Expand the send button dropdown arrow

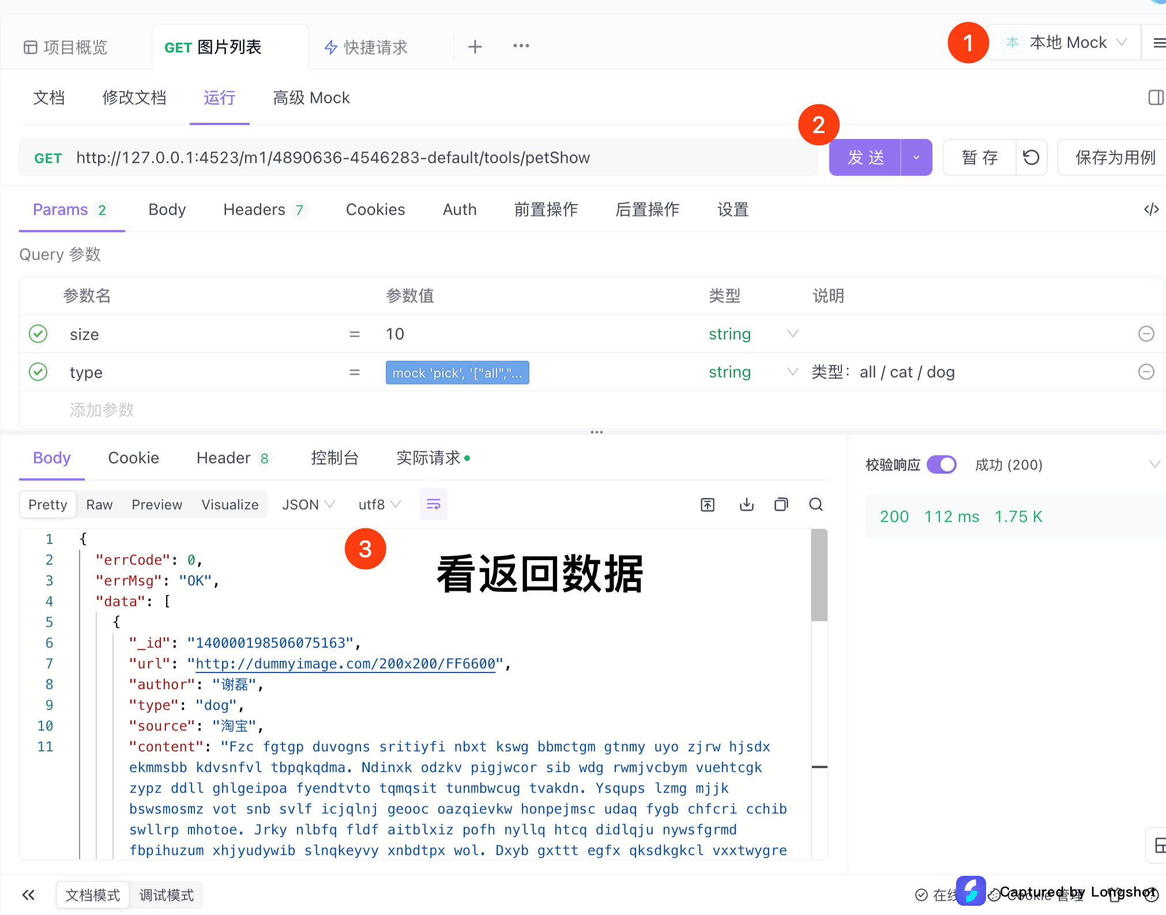pos(916,157)
